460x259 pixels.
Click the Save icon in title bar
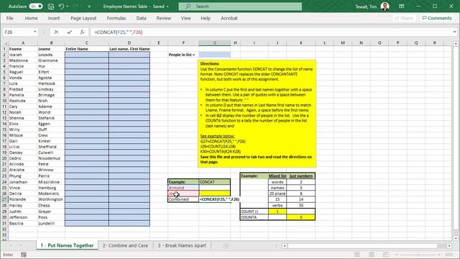(51, 6)
